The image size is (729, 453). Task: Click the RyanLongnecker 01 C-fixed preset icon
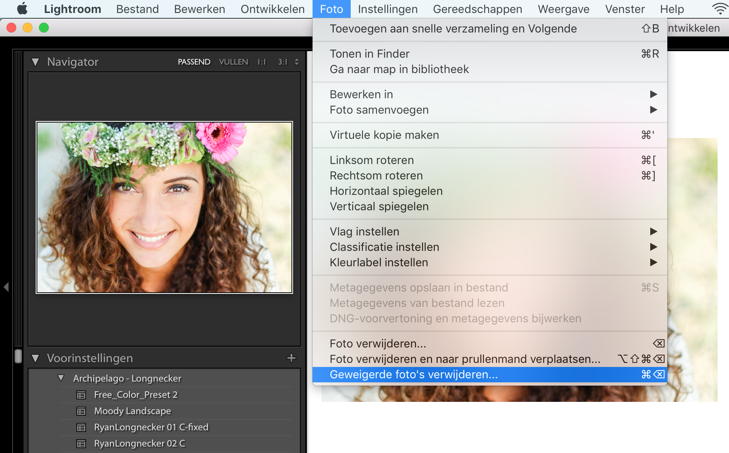click(81, 427)
